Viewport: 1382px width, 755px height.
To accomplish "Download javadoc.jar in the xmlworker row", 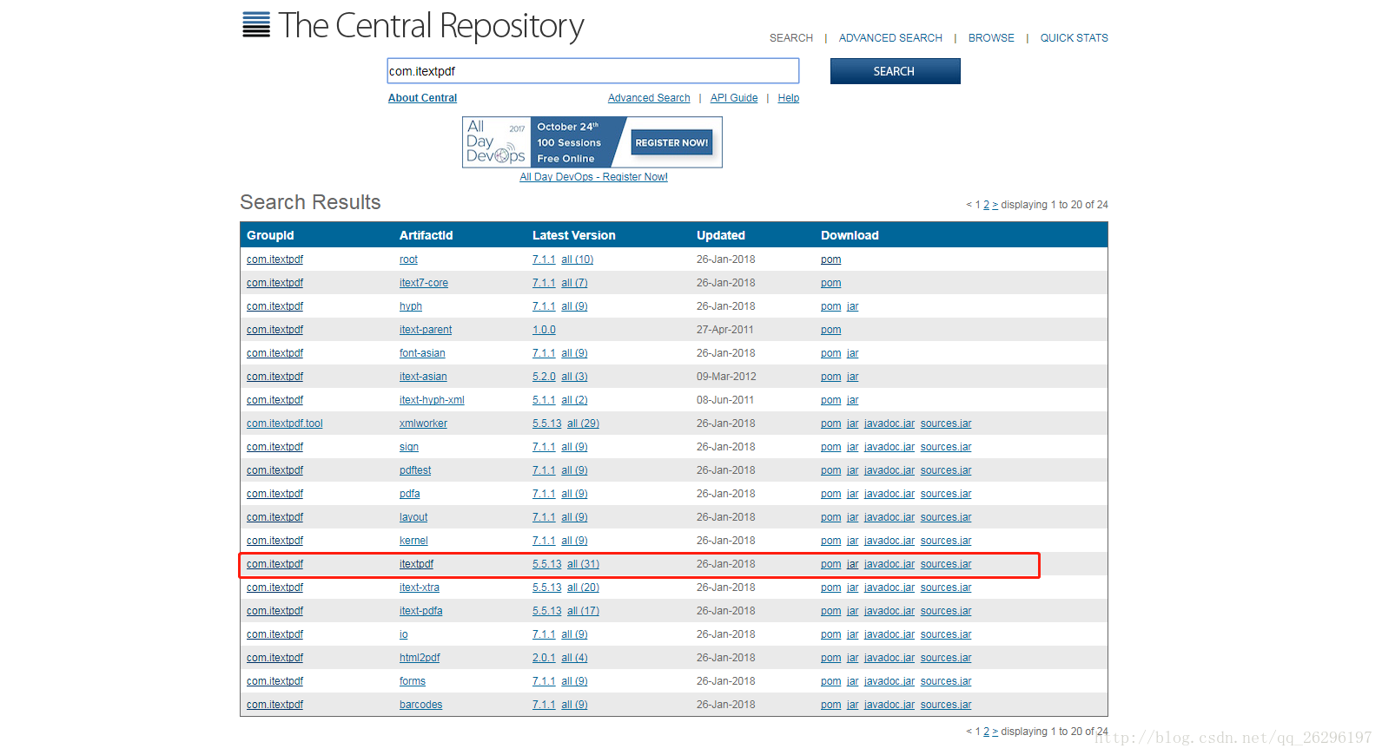I will coord(889,423).
